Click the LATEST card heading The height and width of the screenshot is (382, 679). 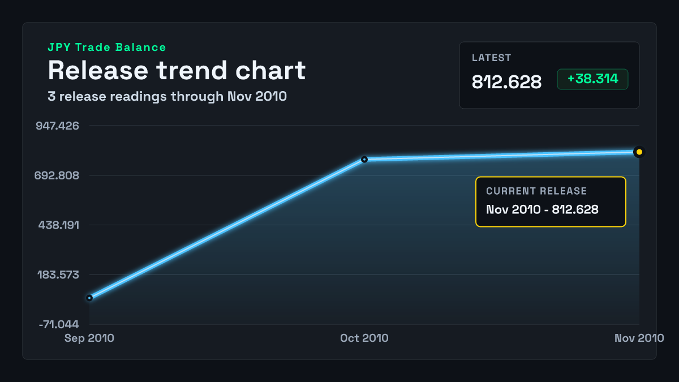492,58
